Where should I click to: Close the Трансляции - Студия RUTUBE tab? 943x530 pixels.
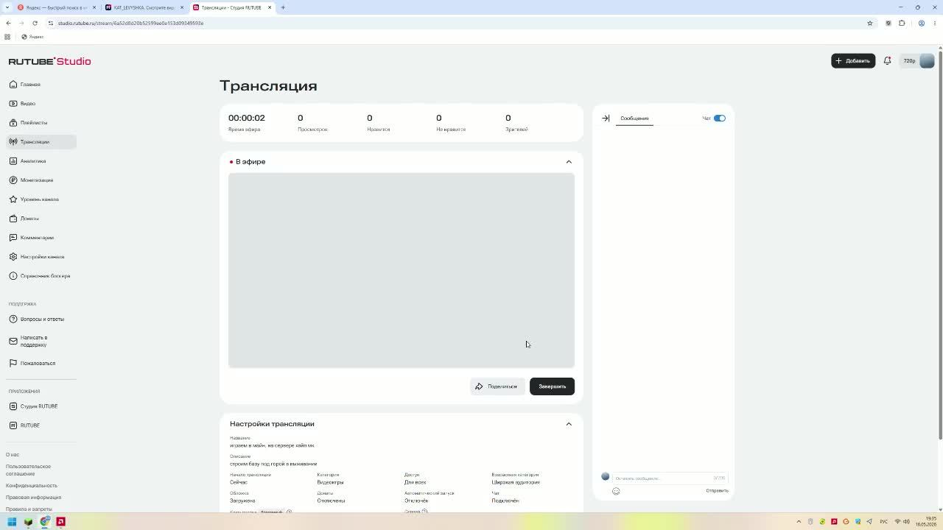click(270, 7)
